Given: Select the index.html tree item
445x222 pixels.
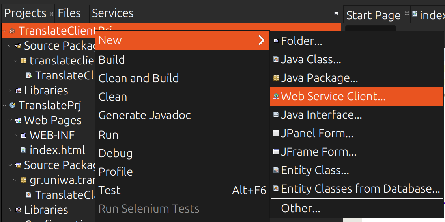Looking at the screenshot, I should [x=57, y=150].
